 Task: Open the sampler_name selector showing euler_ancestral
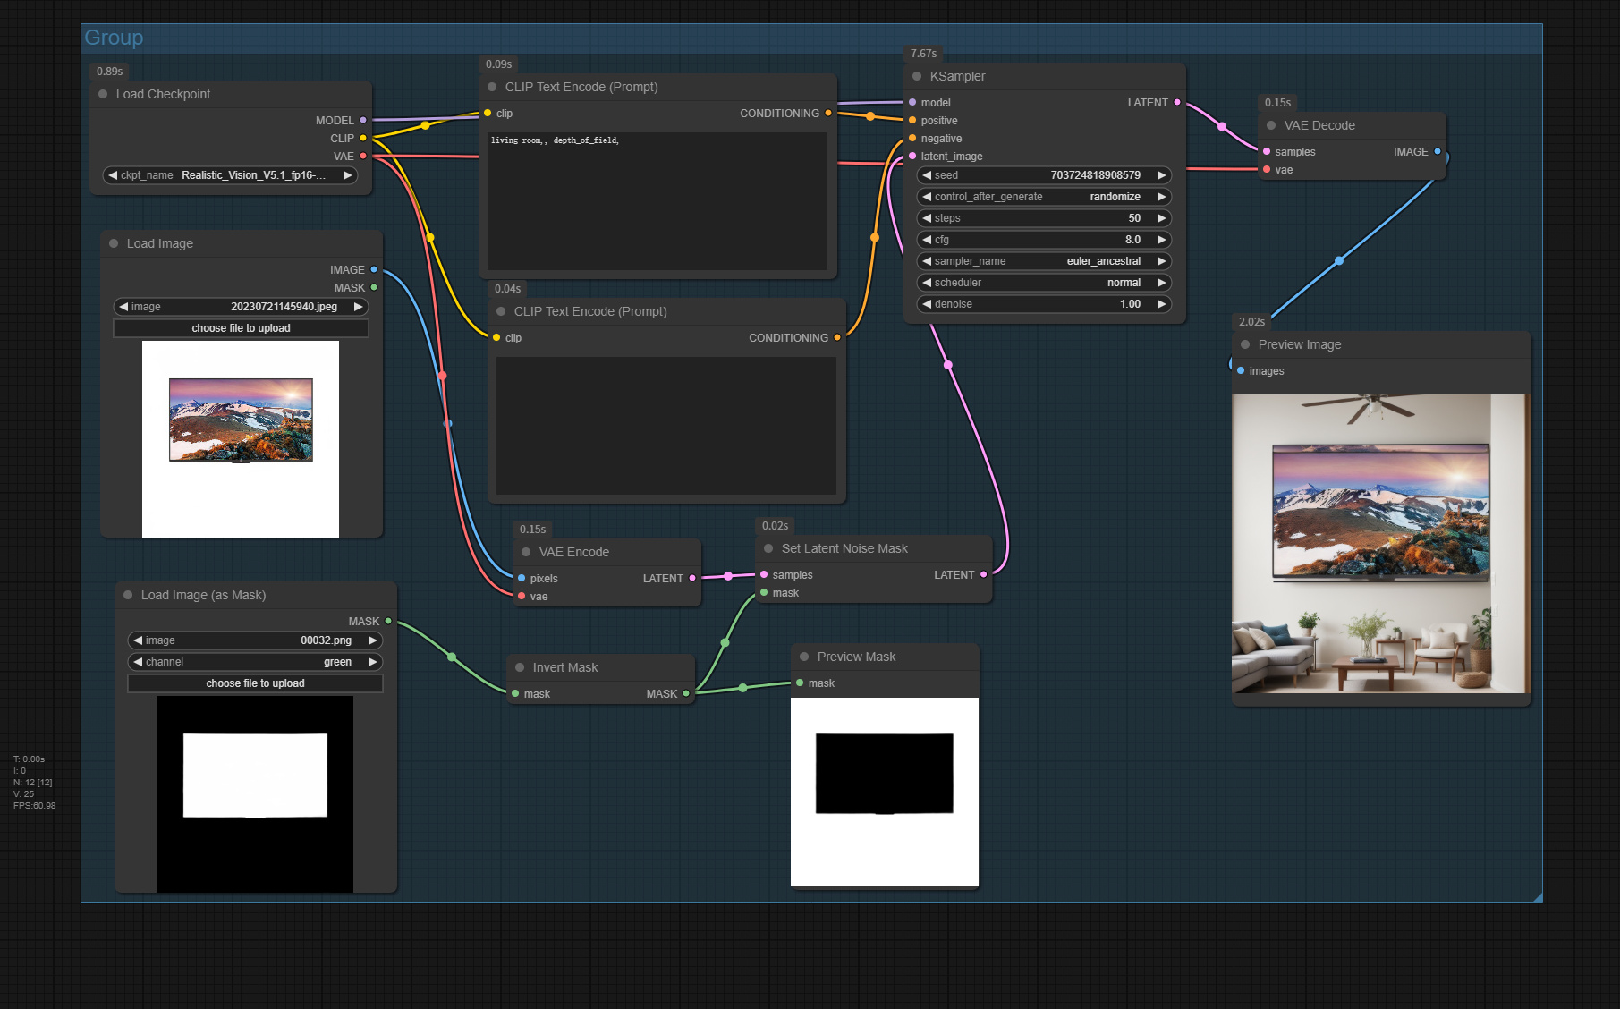pos(1042,260)
